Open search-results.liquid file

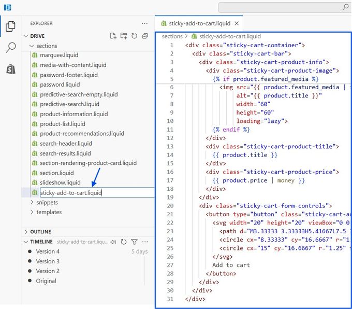[x=65, y=153]
